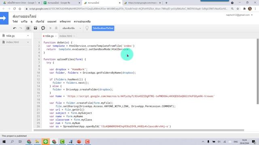Viewport: 259px width, 145px height.
Task: Close the index.html editor tab
Action: click(74, 36)
